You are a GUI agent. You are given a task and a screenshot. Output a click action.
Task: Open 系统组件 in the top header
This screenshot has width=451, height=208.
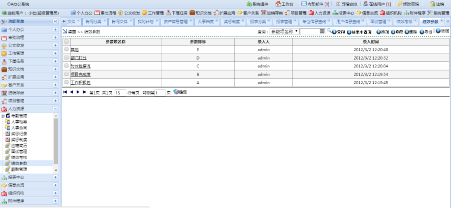tap(257, 4)
